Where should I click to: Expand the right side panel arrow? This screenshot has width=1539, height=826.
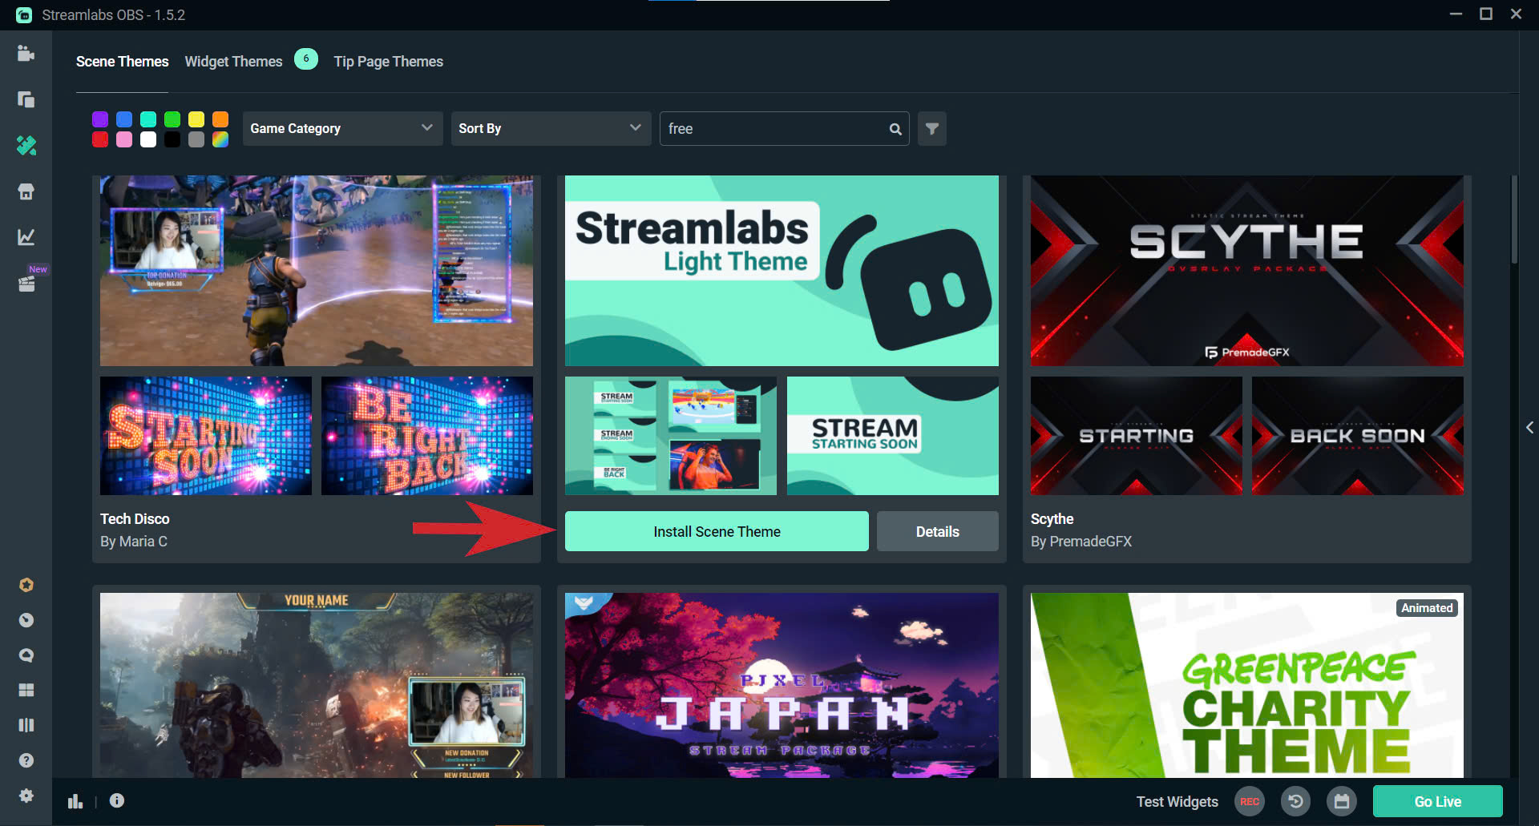click(1529, 427)
